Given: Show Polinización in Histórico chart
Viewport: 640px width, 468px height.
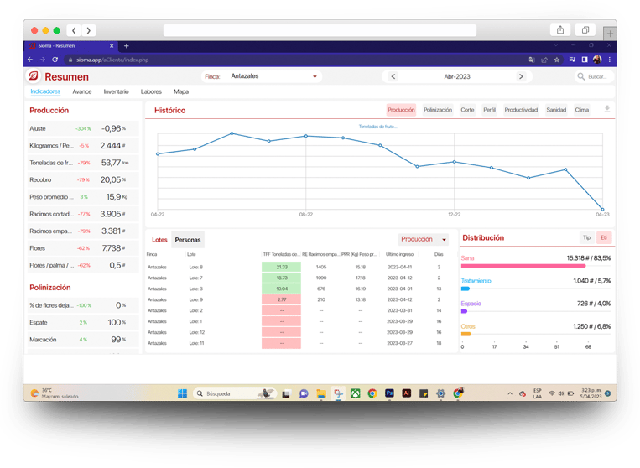Looking at the screenshot, I should coord(438,110).
